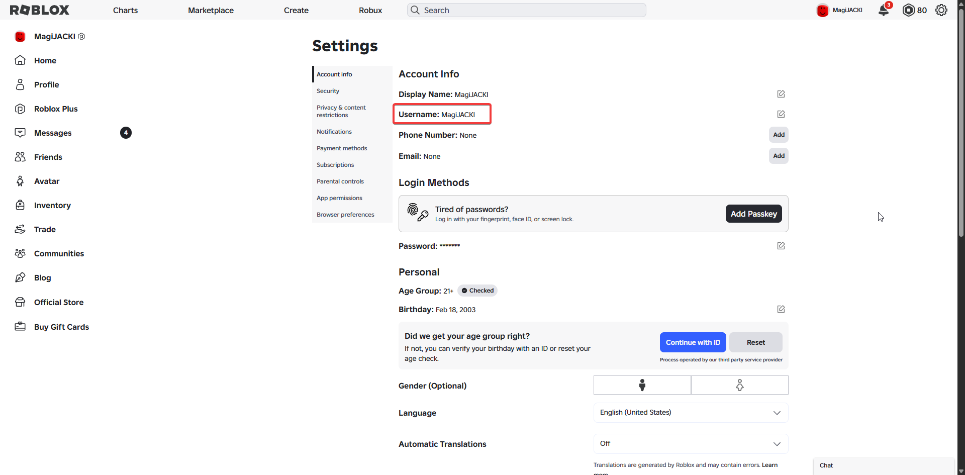Go to Charts in the top navigation
Image resolution: width=965 pixels, height=475 pixels.
[x=125, y=10]
